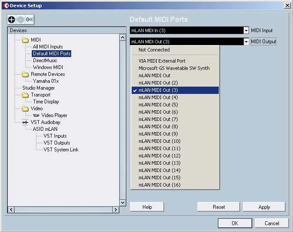This screenshot has width=293, height=232.
Task: Select VST Inputs tree item
Action: coord(55,136)
